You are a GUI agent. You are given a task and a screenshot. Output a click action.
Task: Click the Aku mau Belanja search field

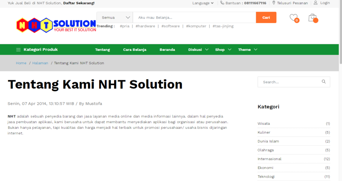(194, 17)
